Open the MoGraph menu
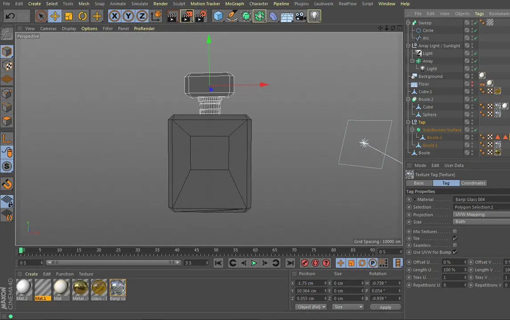This screenshot has height=320, width=510. point(235,4)
